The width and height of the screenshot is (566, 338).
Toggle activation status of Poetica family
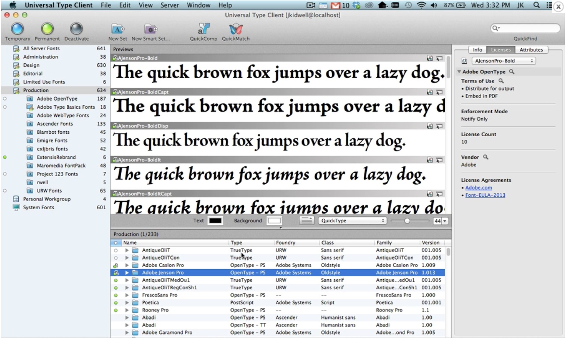click(116, 303)
